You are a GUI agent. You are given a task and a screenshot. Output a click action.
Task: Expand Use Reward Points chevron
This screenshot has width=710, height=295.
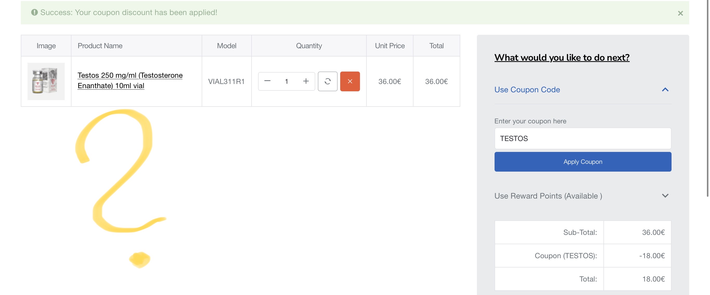pyautogui.click(x=665, y=196)
